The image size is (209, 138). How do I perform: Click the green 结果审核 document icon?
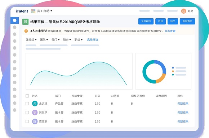(26, 22)
